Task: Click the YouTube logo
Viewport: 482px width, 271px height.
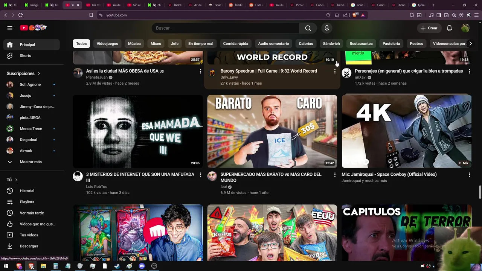Action: tap(33, 28)
